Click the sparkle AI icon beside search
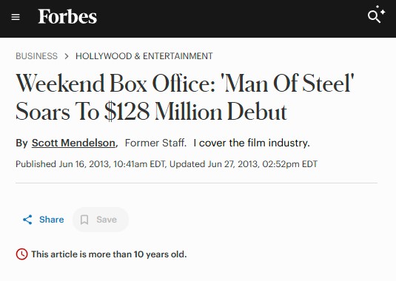 [x=381, y=10]
